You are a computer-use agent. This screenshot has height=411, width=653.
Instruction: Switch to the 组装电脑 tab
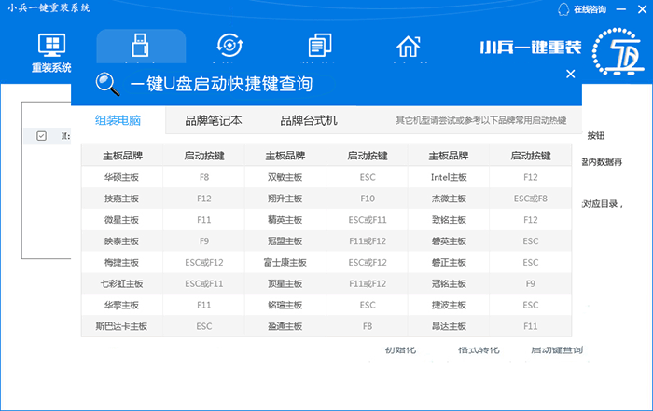coord(118,121)
